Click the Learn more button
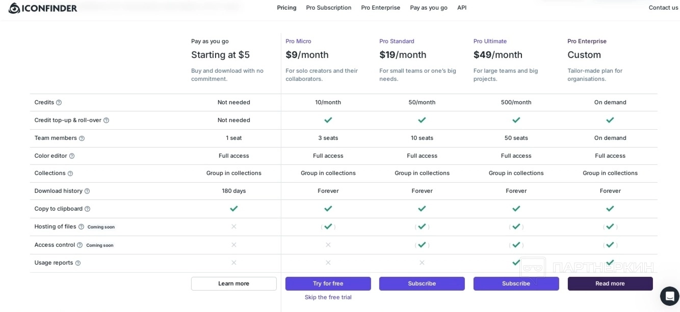 pyautogui.click(x=234, y=283)
